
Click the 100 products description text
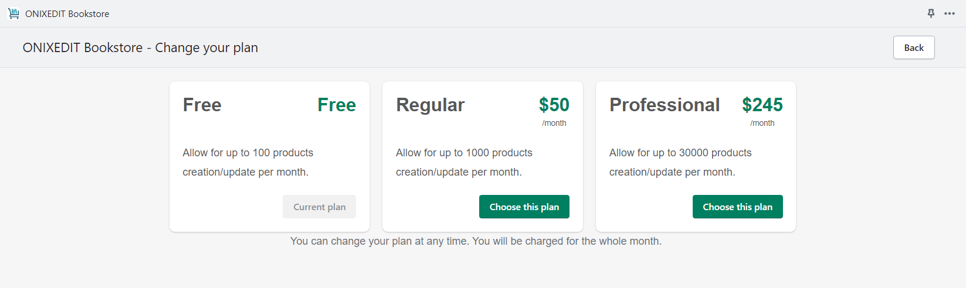248,162
